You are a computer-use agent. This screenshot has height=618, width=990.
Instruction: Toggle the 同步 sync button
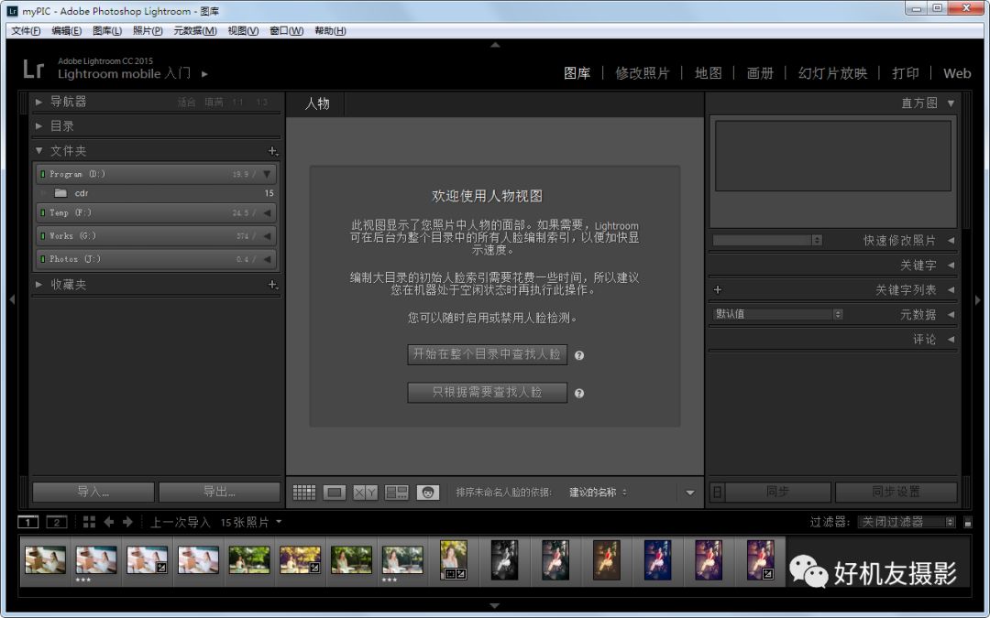tap(775, 492)
